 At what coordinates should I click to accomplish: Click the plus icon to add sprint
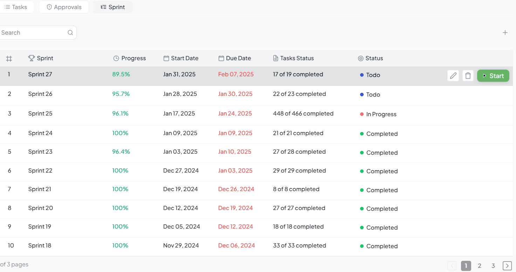pyautogui.click(x=505, y=33)
